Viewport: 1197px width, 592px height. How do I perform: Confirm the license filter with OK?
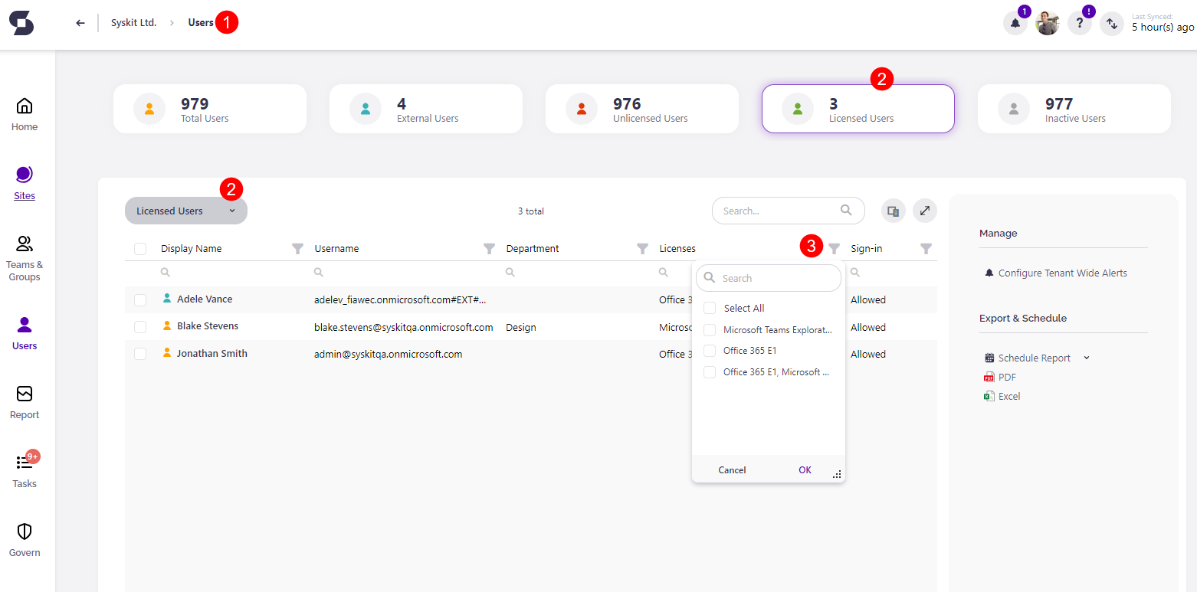[804, 469]
